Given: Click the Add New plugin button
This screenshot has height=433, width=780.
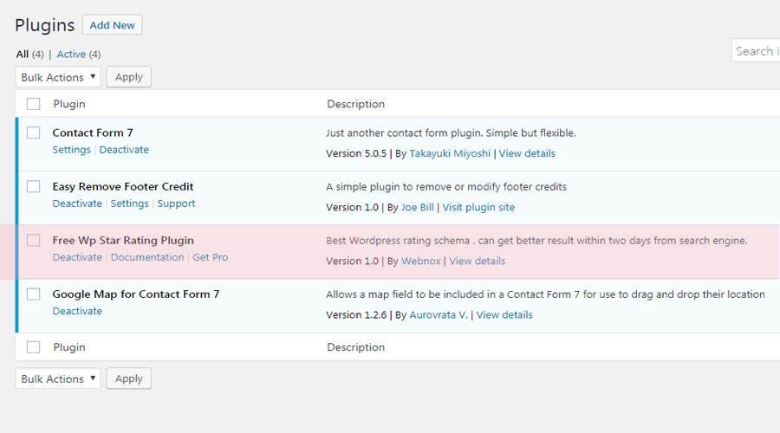Looking at the screenshot, I should (112, 25).
